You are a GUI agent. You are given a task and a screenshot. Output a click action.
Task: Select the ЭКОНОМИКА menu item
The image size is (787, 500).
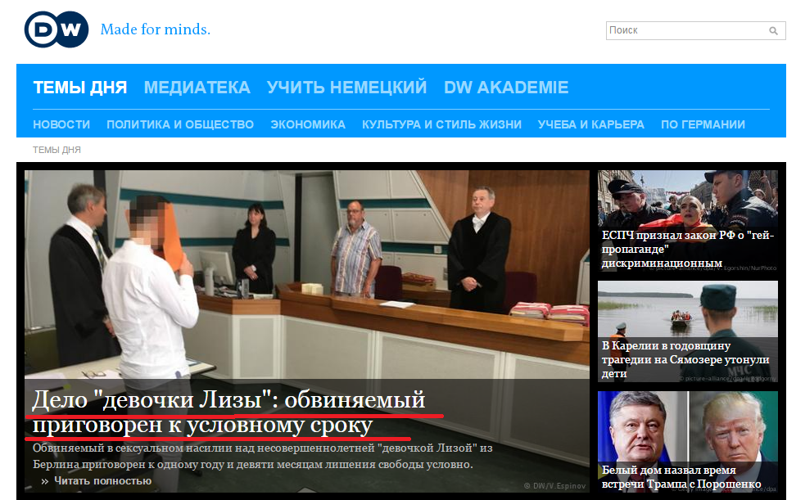308,124
